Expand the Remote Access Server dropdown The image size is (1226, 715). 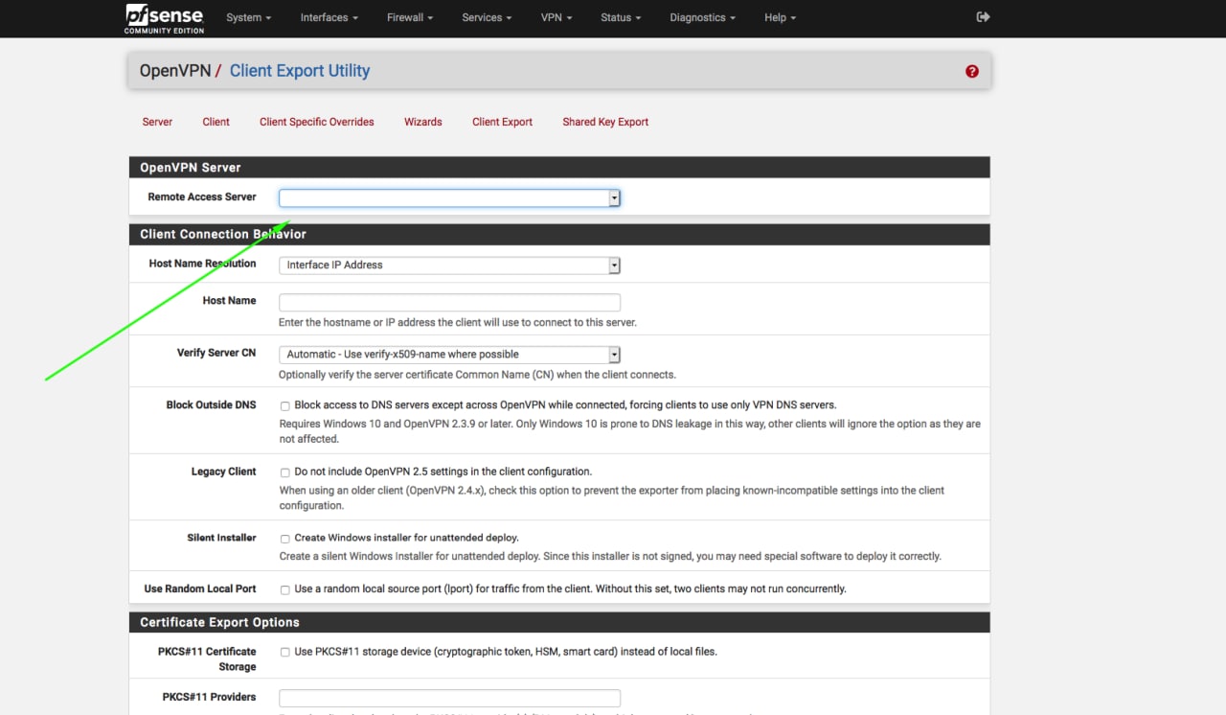click(450, 197)
